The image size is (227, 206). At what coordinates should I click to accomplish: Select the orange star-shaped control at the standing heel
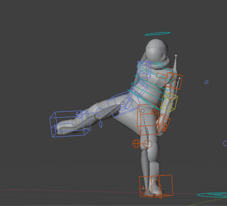[x=143, y=190]
